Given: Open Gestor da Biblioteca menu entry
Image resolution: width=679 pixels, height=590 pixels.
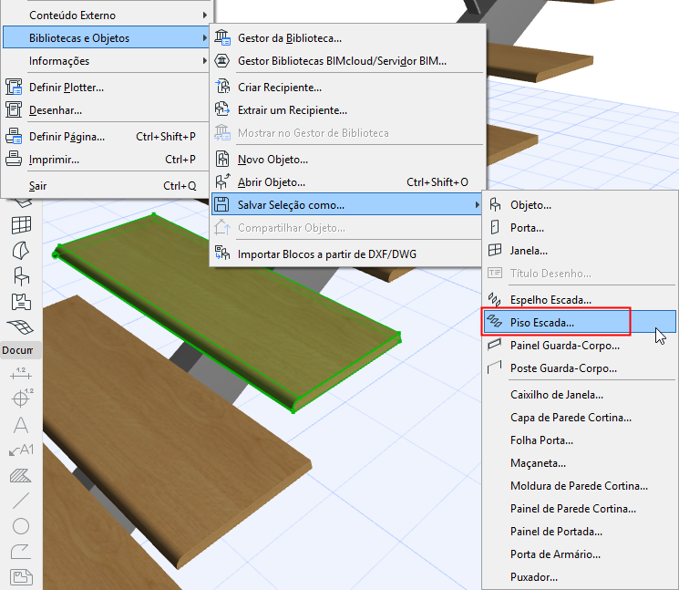Looking at the screenshot, I should point(346,38).
